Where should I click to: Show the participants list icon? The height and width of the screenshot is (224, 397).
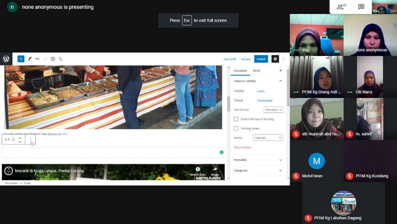341,7
